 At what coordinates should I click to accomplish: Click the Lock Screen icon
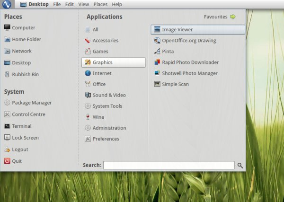[x=7, y=138]
